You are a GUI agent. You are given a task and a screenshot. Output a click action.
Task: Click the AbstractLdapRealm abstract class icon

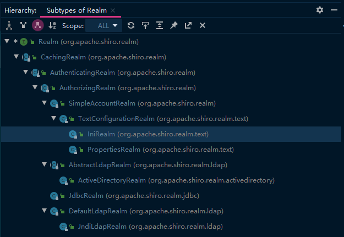point(54,165)
